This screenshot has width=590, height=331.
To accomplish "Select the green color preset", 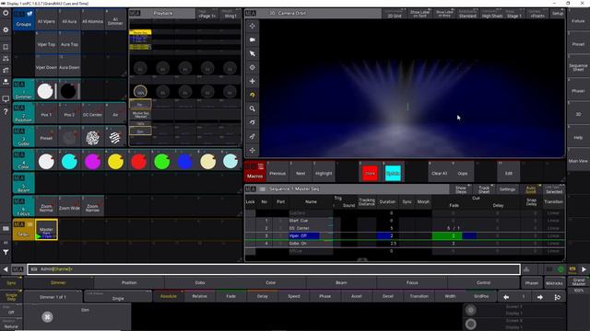I will 162,162.
